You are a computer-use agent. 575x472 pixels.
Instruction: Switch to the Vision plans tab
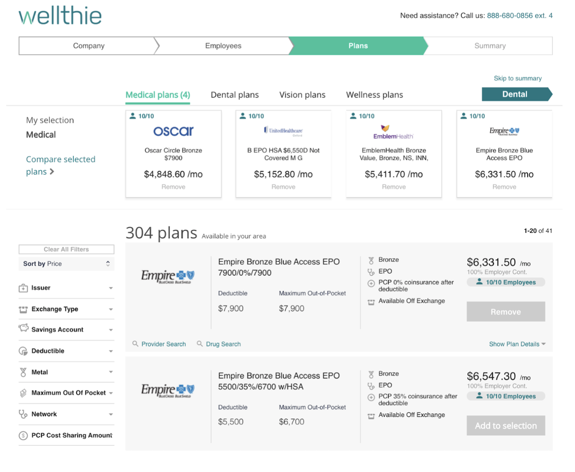tap(302, 95)
